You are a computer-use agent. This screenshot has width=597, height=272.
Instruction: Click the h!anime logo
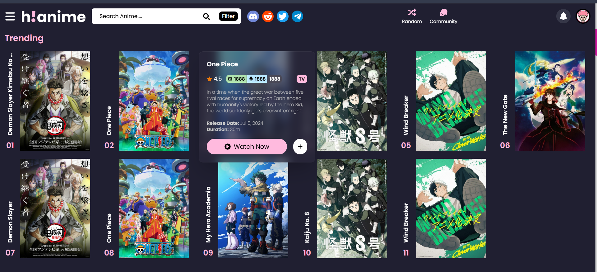(53, 16)
